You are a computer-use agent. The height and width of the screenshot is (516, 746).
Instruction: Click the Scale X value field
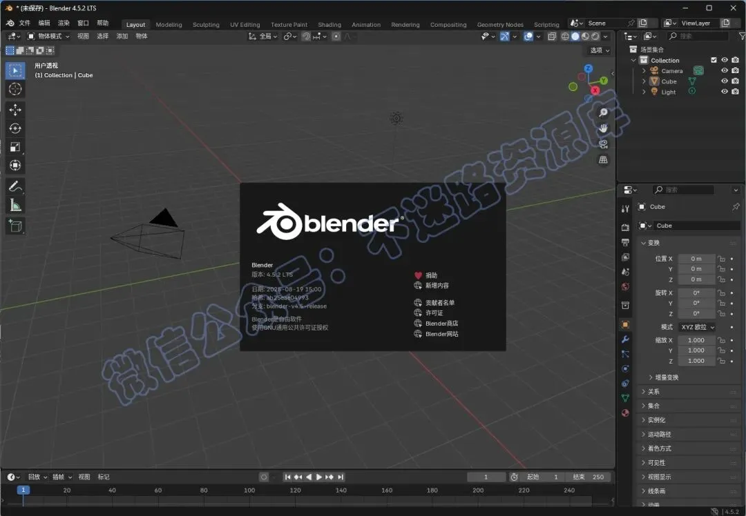(696, 340)
